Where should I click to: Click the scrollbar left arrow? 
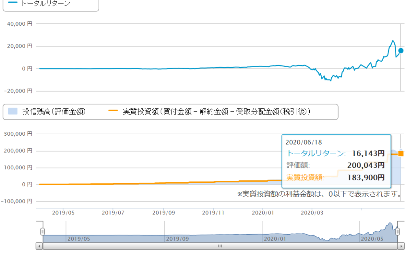(39, 246)
